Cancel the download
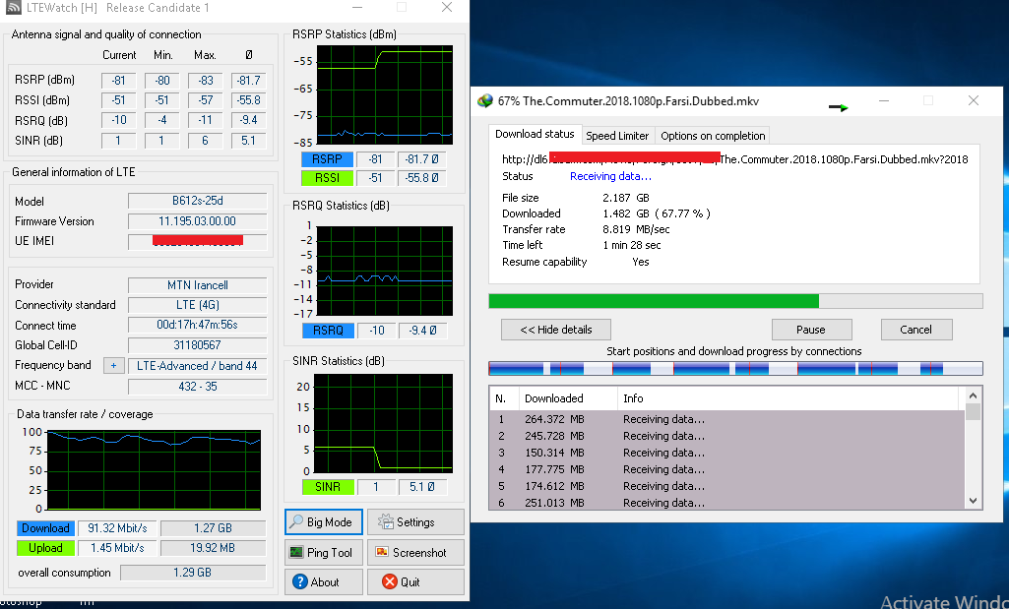This screenshot has height=609, width=1009. [916, 330]
